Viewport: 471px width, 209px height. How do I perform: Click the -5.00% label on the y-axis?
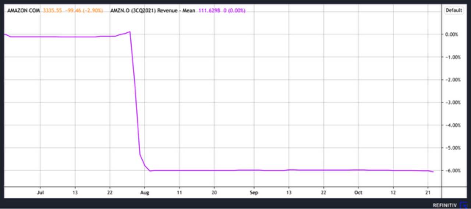[451, 148]
